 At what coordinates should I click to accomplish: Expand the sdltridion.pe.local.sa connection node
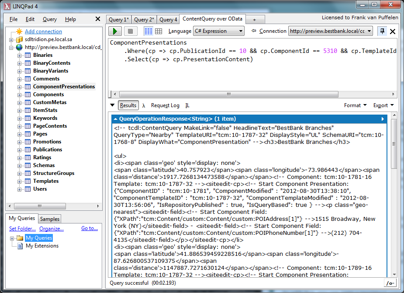(11, 39)
